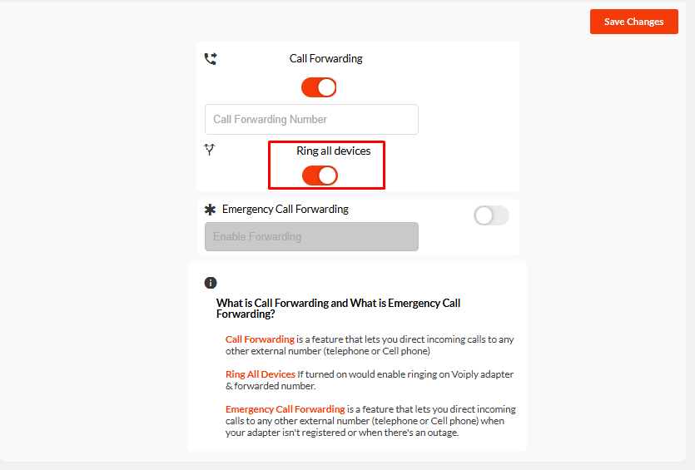Enable Emergency Call Forwarding toggle

491,215
